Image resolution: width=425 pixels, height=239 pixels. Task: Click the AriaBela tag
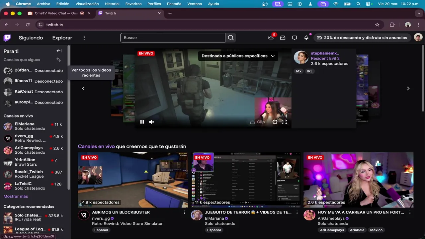pyautogui.click(x=357, y=230)
